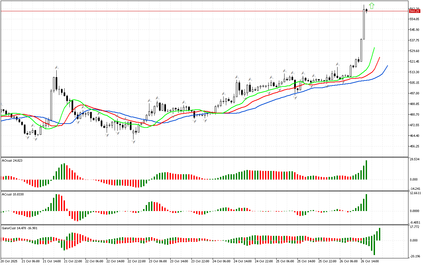The image size is (424, 265).
Task: Click right end of blue Alligator jaw line
Action: (x=387, y=66)
